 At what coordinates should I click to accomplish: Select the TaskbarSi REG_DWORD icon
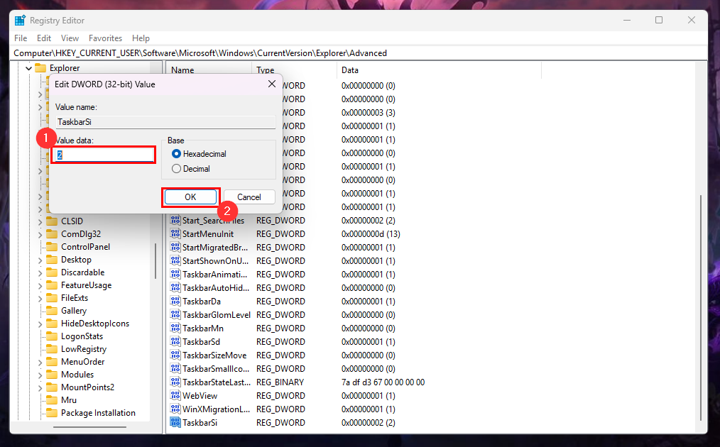click(175, 422)
